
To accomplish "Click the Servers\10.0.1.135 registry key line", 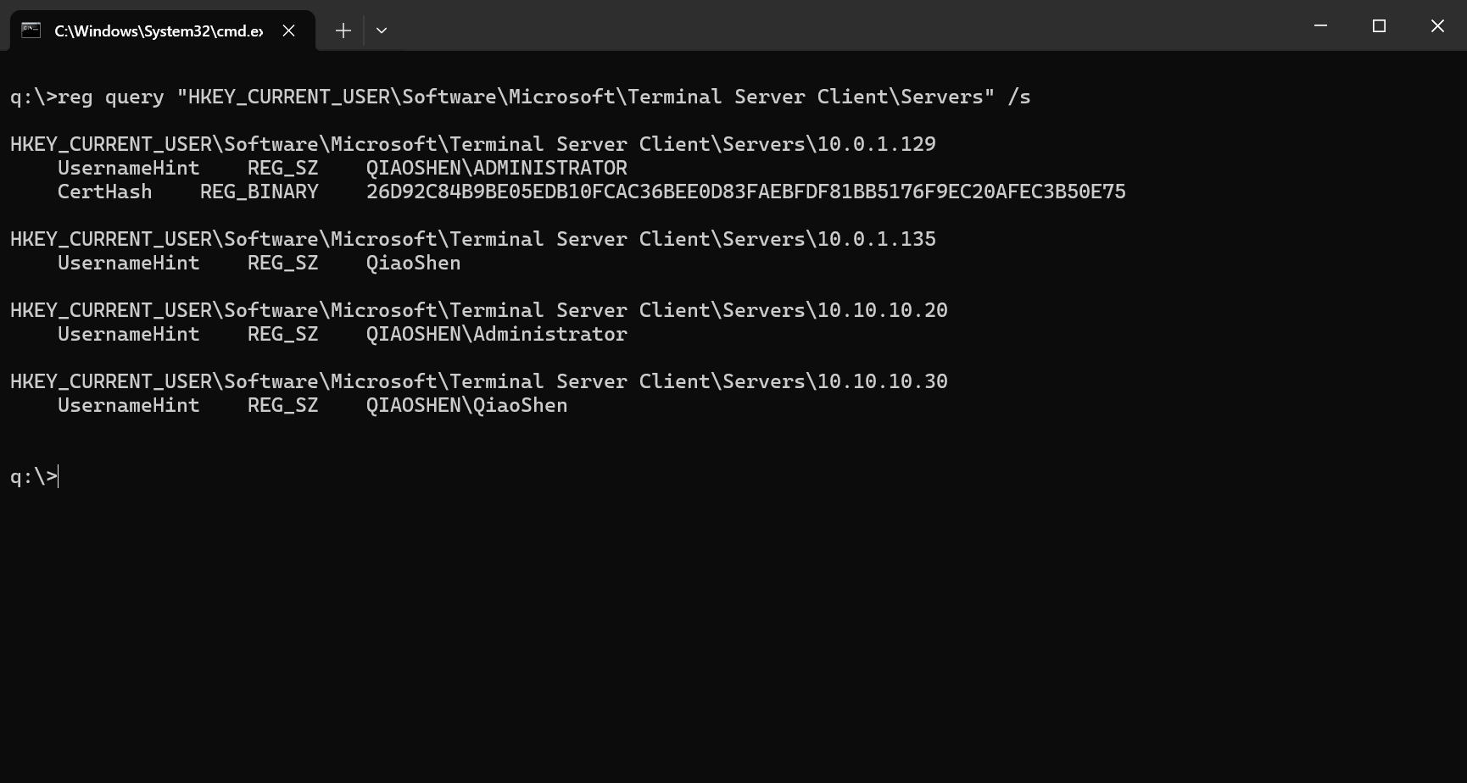I will (x=472, y=239).
